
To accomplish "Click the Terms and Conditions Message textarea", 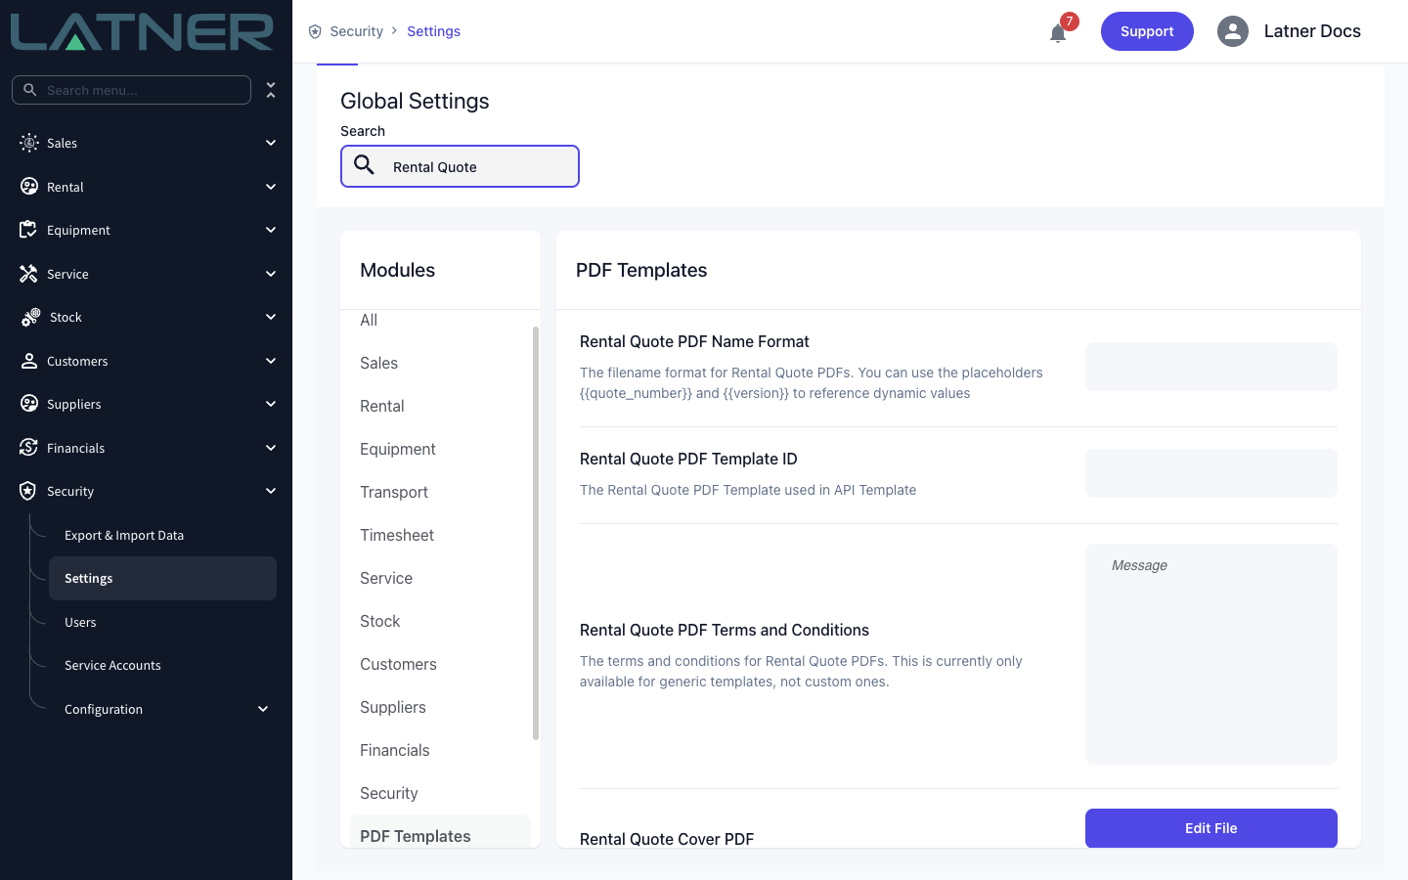I will (x=1211, y=654).
